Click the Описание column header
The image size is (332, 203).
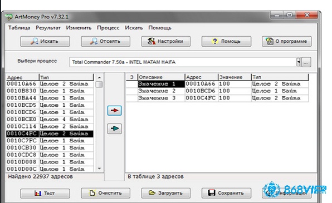pos(161,77)
